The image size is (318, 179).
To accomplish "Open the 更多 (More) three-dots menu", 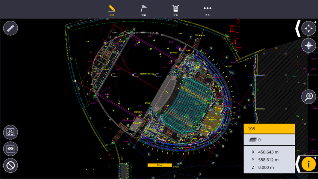I will [x=207, y=10].
